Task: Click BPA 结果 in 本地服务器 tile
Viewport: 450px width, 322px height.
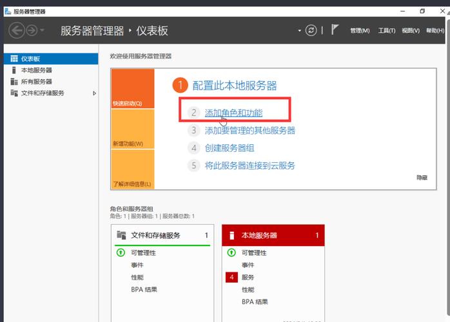Action: (255, 302)
